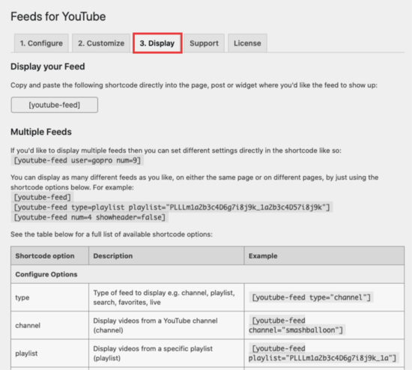
Task: Open the 1. Configure tab
Action: tap(41, 43)
